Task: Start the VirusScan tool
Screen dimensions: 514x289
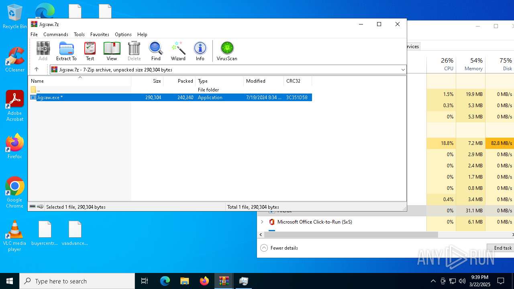Action: (227, 51)
